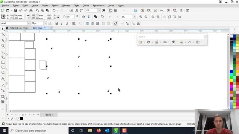Undo the last action

point(54,10)
